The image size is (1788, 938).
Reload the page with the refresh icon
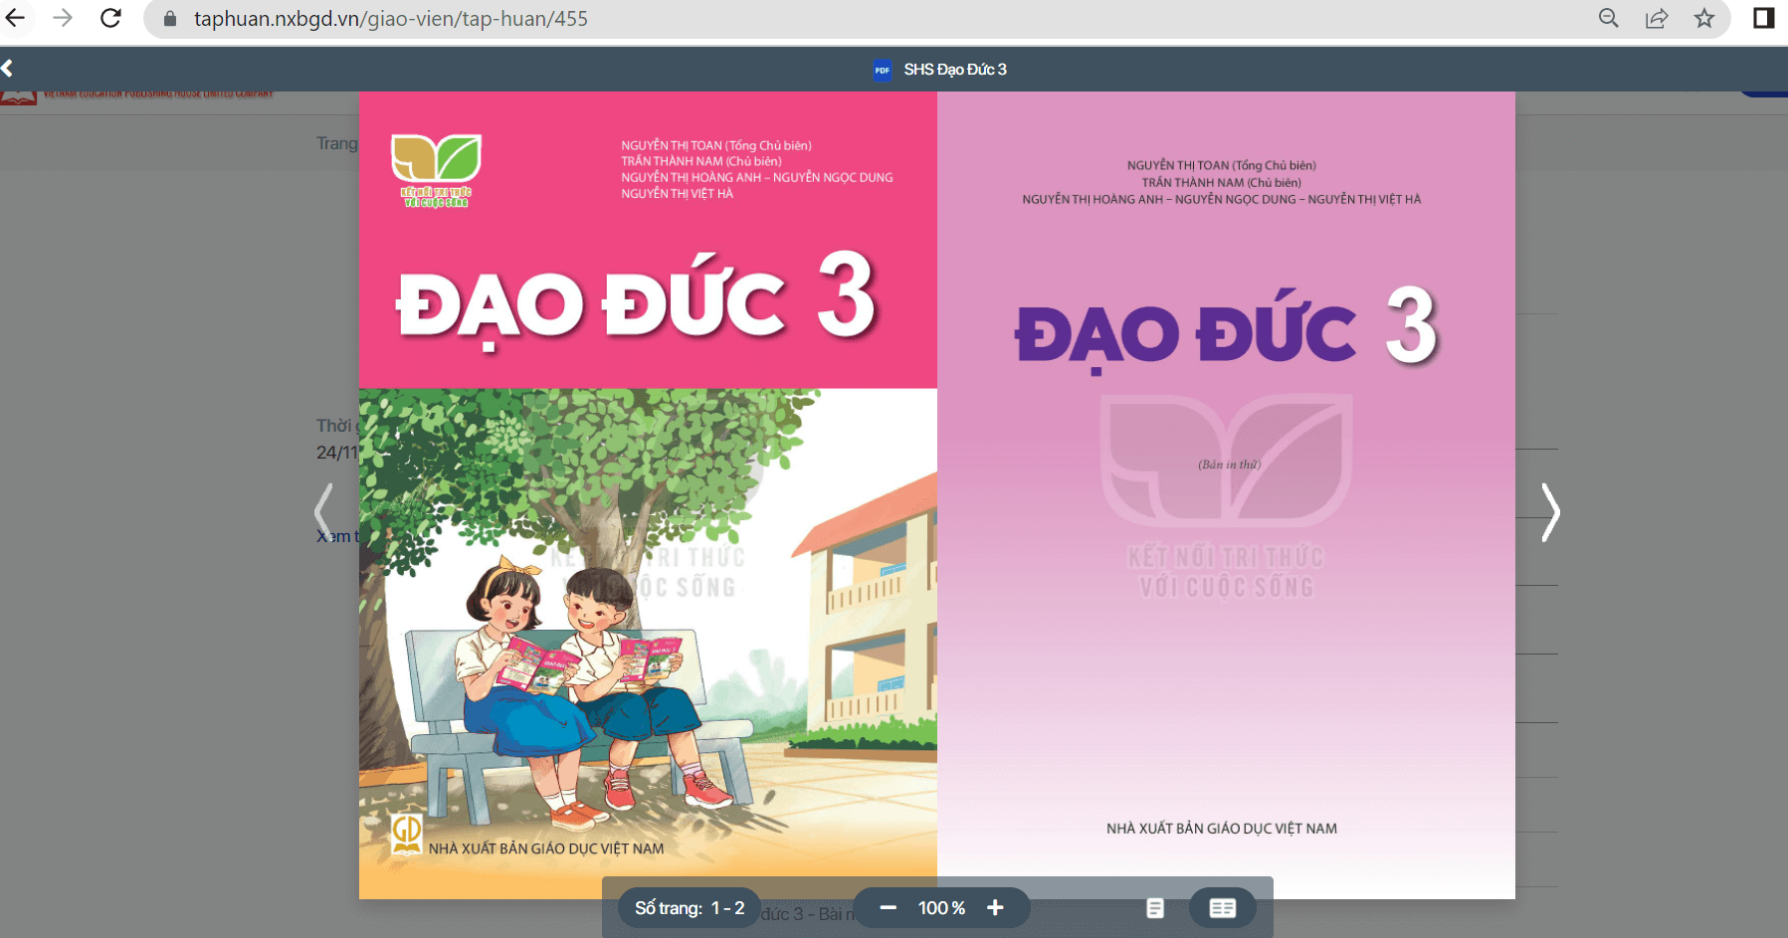click(x=110, y=18)
